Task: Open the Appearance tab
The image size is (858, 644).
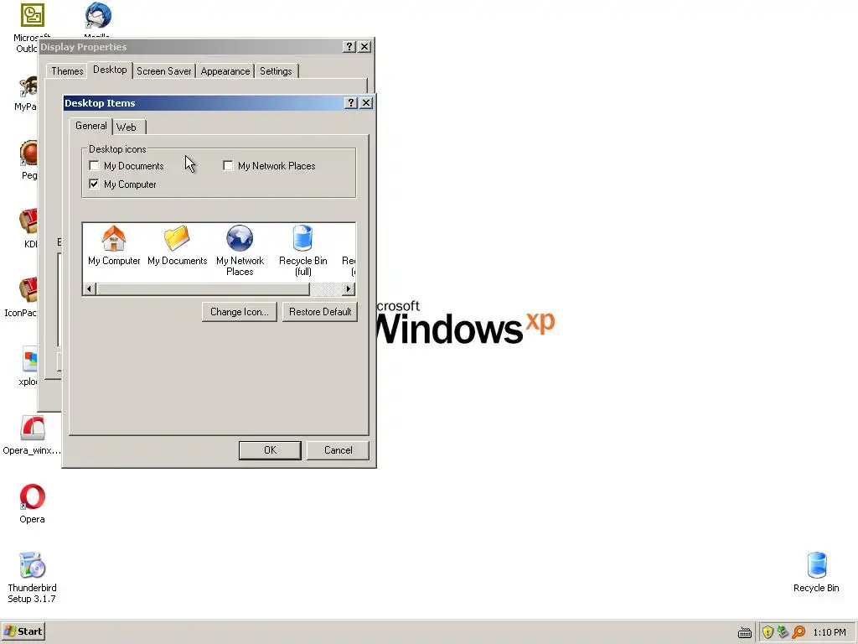Action: [225, 71]
